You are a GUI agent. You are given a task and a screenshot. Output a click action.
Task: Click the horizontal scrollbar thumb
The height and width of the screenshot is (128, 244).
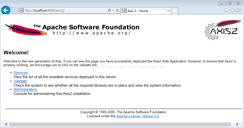[x=120, y=124]
